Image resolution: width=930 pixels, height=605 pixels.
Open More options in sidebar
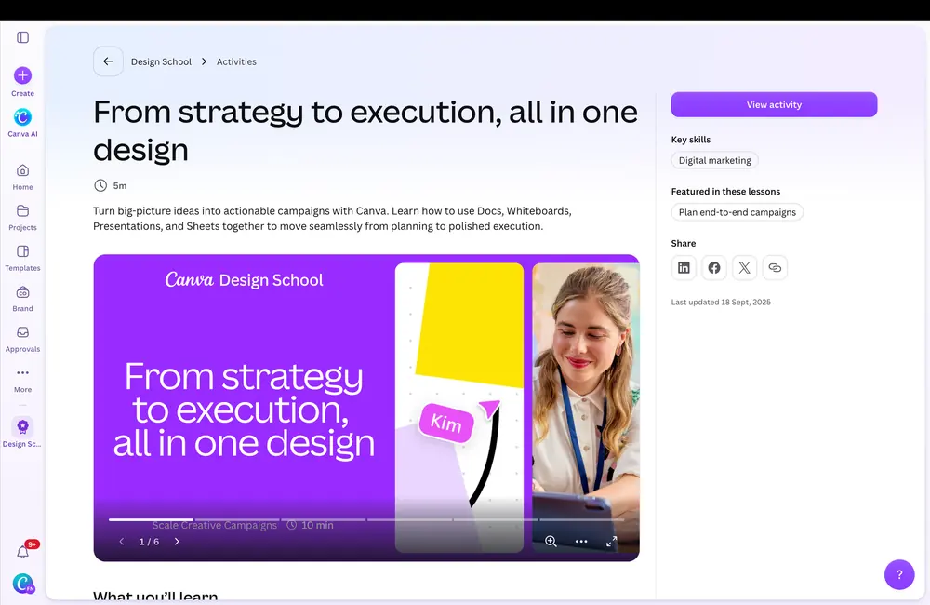[22, 380]
